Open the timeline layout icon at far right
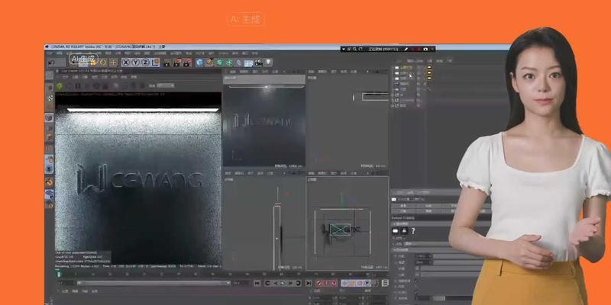The width and height of the screenshot is (611, 305). tap(385, 283)
